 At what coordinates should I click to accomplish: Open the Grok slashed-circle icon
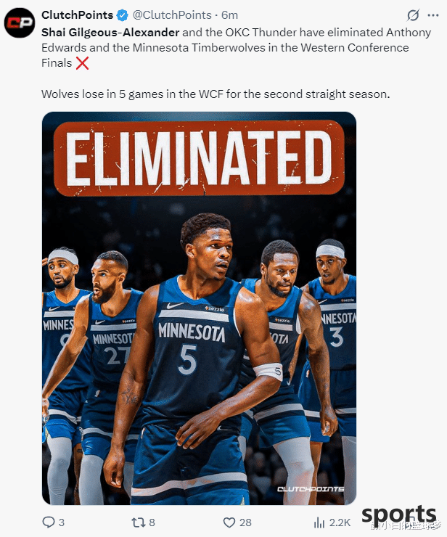tap(414, 15)
